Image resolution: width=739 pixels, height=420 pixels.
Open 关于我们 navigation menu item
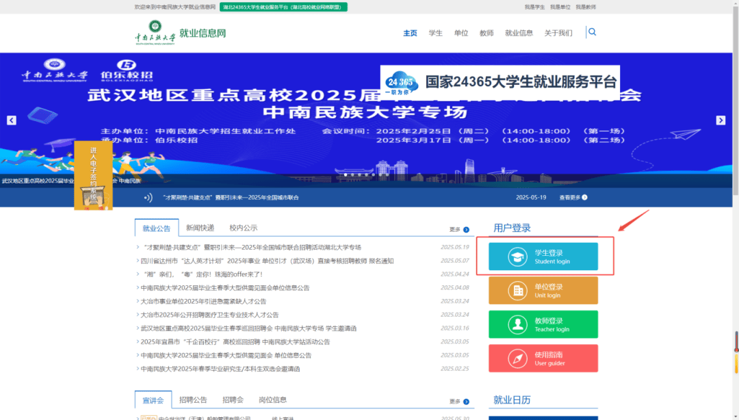[558, 33]
